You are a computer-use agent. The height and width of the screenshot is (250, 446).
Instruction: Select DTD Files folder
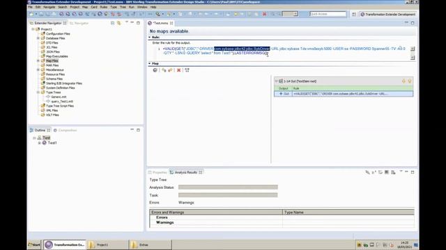click(x=52, y=43)
